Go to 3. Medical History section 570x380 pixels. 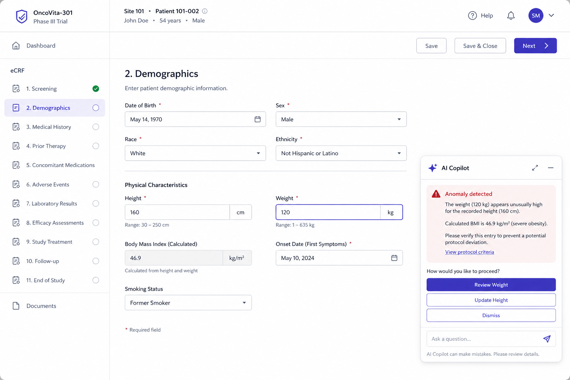pos(55,127)
